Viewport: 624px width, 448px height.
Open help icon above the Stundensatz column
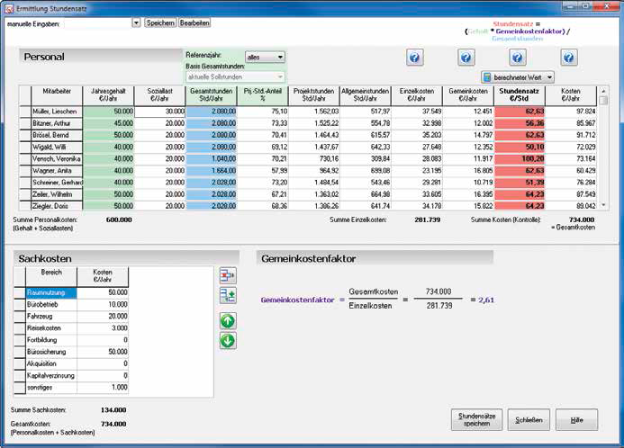click(518, 58)
